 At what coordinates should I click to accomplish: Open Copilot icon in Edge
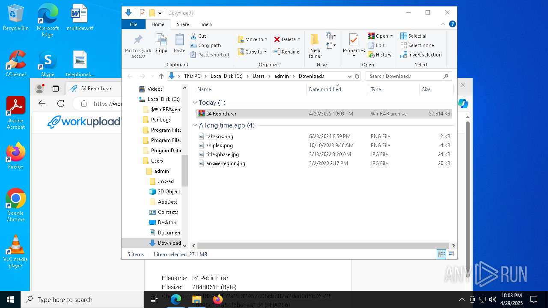click(463, 104)
